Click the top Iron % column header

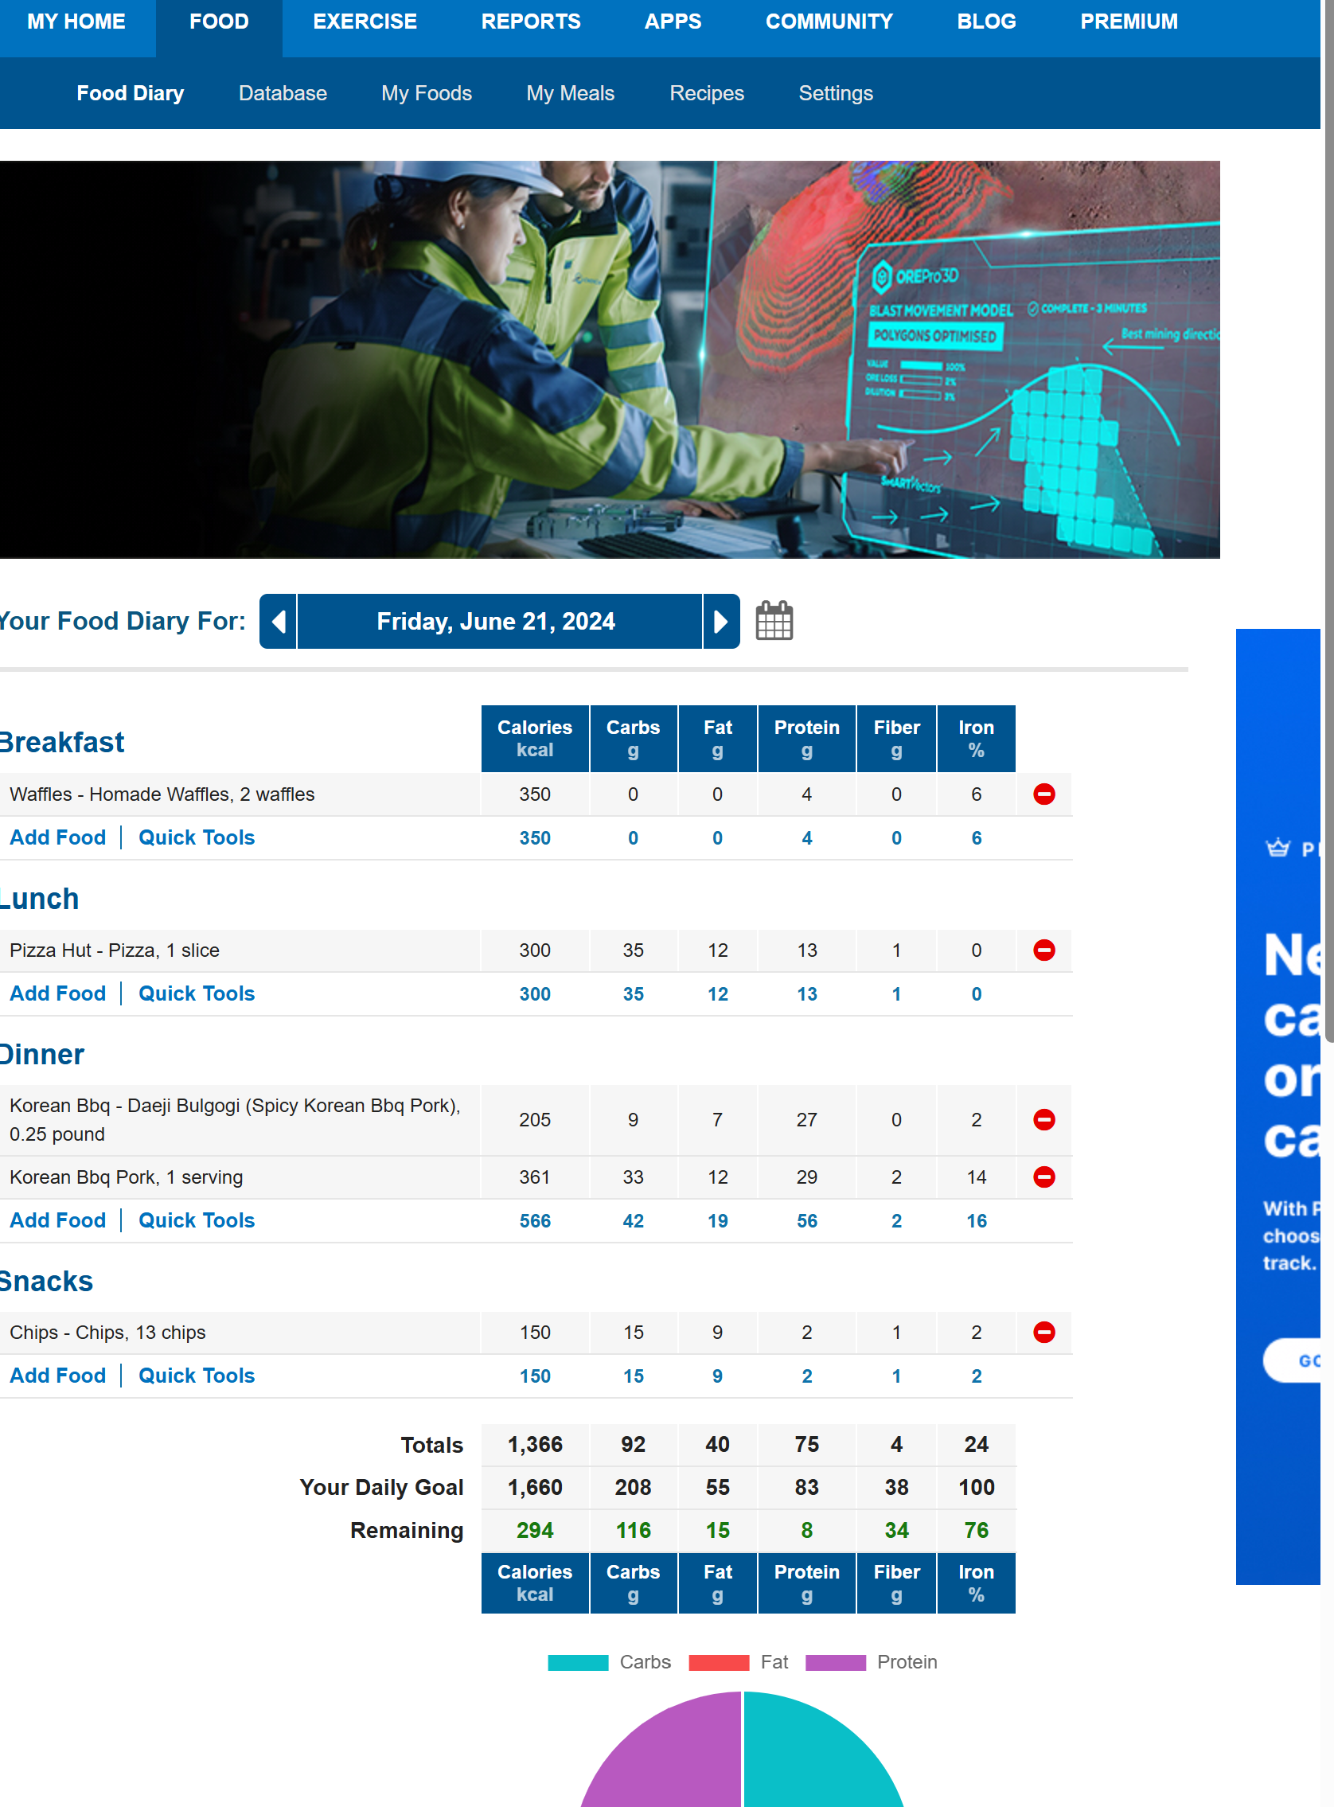pyautogui.click(x=976, y=738)
